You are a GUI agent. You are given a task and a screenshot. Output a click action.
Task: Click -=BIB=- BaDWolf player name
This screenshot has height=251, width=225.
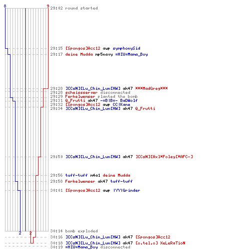[119, 100]
